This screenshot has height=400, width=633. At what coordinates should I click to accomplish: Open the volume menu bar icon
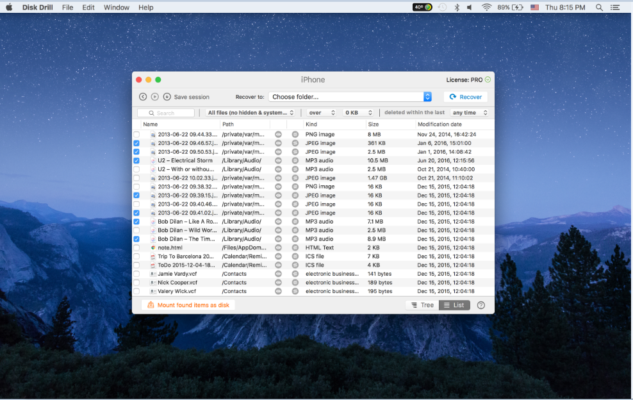pos(470,7)
